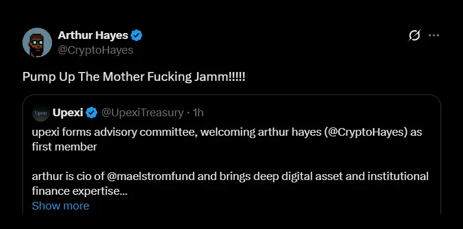The height and width of the screenshot is (229, 463).
Task: Open the Arthur Hayes display name link
Action: tap(93, 35)
